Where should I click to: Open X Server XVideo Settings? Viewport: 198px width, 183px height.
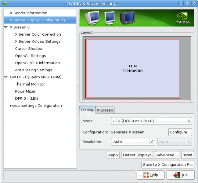38,41
